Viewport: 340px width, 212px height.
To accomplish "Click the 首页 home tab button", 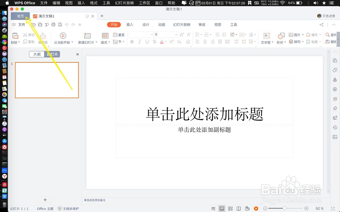I will tap(20, 16).
